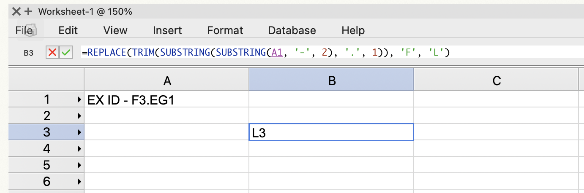Screen dimensions: 584x193
Task: Expand row 6 disclosure triangle
Action: pyautogui.click(x=79, y=182)
